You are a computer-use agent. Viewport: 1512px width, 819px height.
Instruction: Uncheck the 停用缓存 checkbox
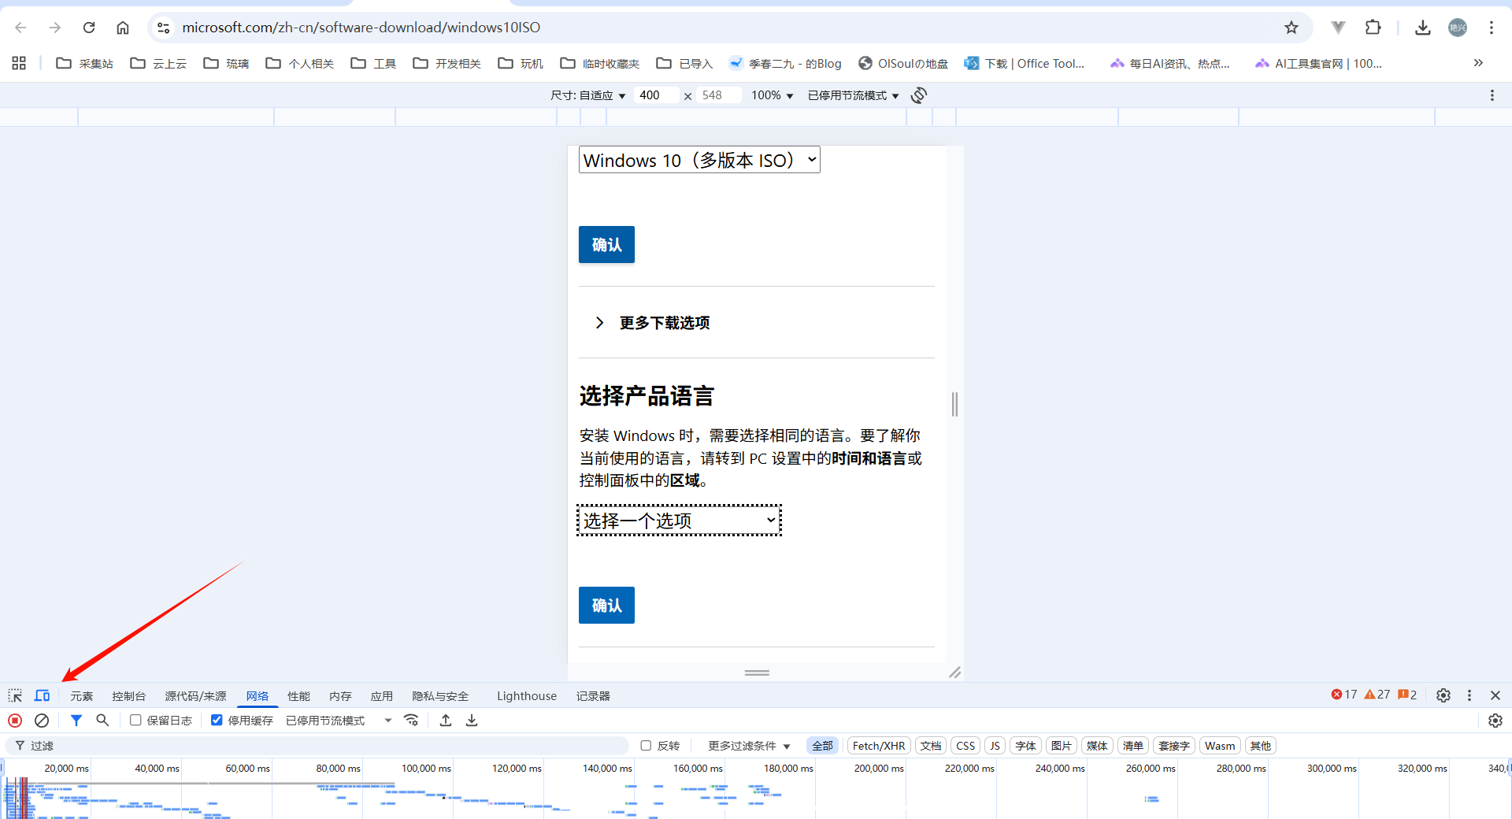pyautogui.click(x=217, y=721)
